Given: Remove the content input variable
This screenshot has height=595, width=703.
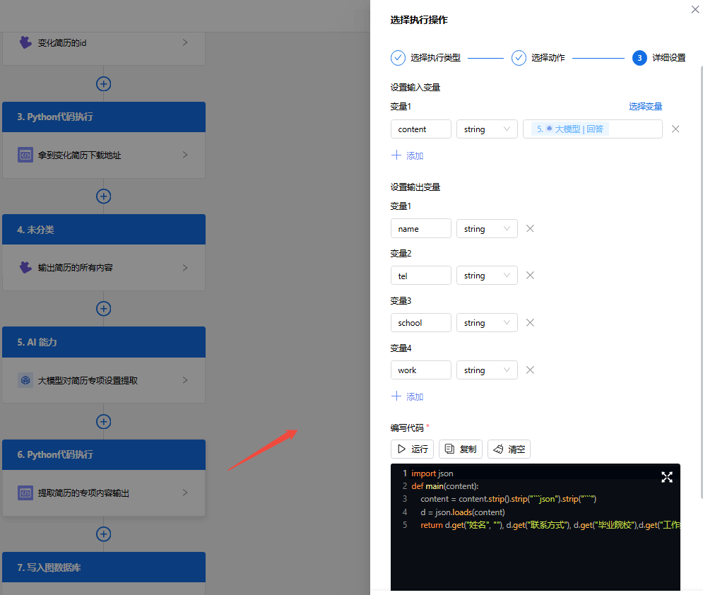Looking at the screenshot, I should [x=675, y=129].
